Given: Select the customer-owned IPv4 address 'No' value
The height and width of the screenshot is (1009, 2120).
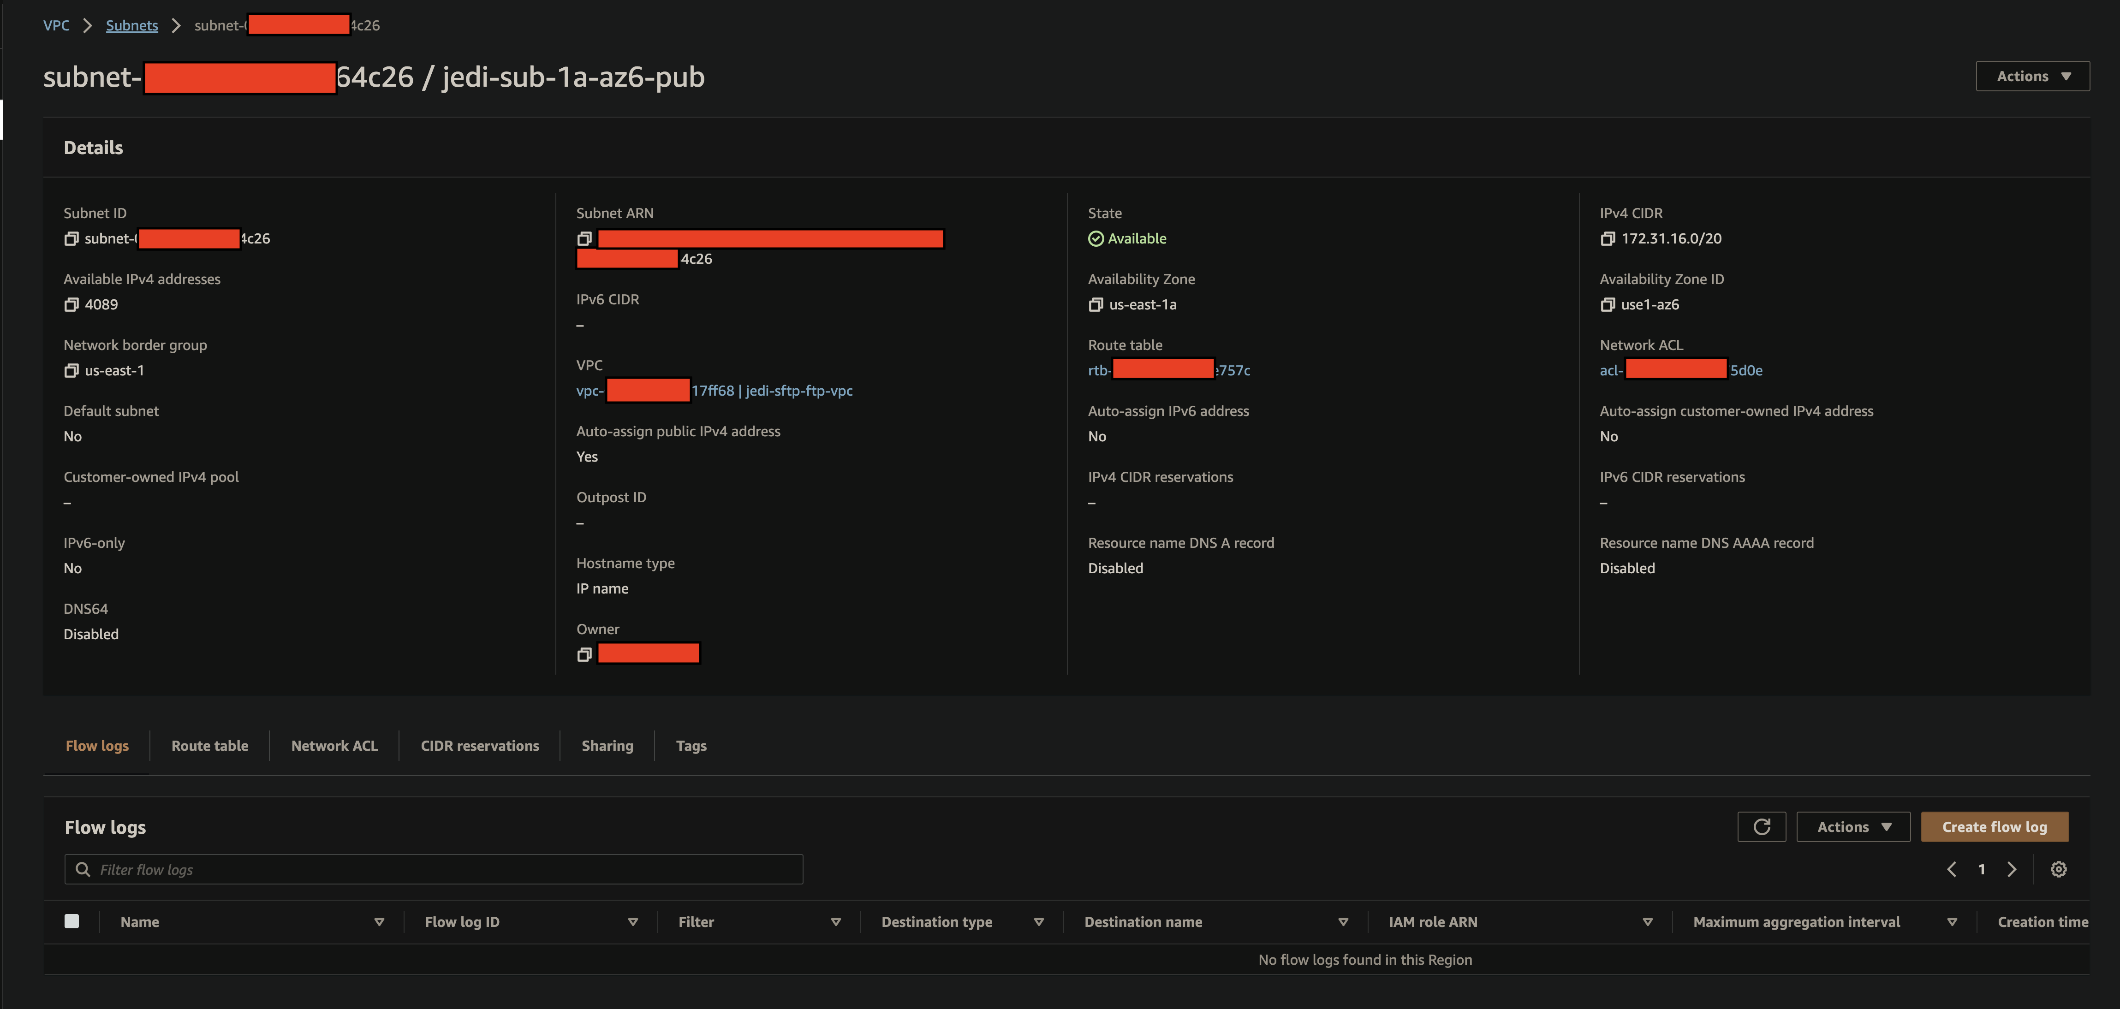Looking at the screenshot, I should pyautogui.click(x=1609, y=436).
